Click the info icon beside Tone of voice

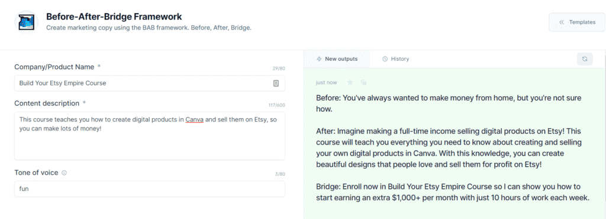[x=64, y=173]
